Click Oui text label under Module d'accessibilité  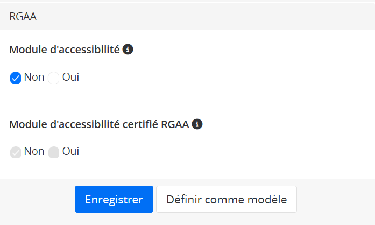click(70, 77)
